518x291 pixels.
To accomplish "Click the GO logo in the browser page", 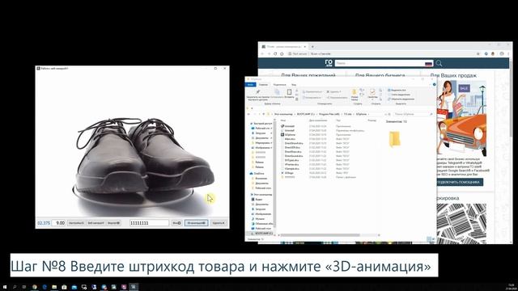I will point(329,63).
